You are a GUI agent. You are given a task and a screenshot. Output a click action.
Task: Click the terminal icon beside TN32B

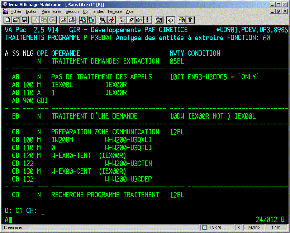click(x=204, y=228)
